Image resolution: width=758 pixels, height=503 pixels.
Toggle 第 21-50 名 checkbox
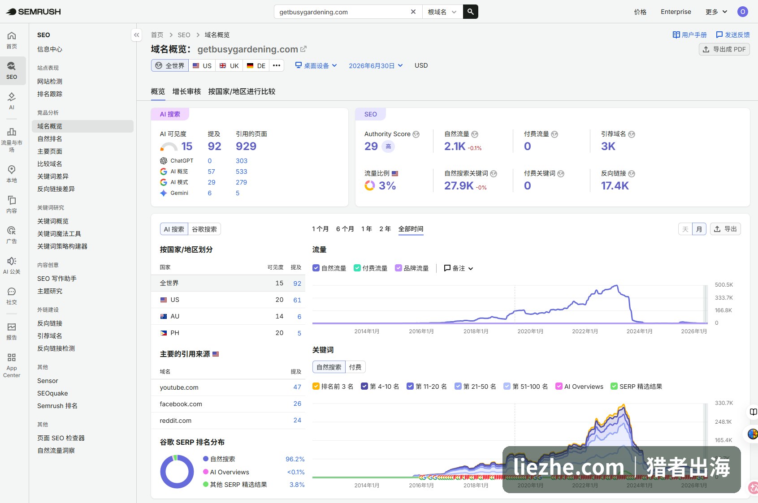click(x=458, y=386)
